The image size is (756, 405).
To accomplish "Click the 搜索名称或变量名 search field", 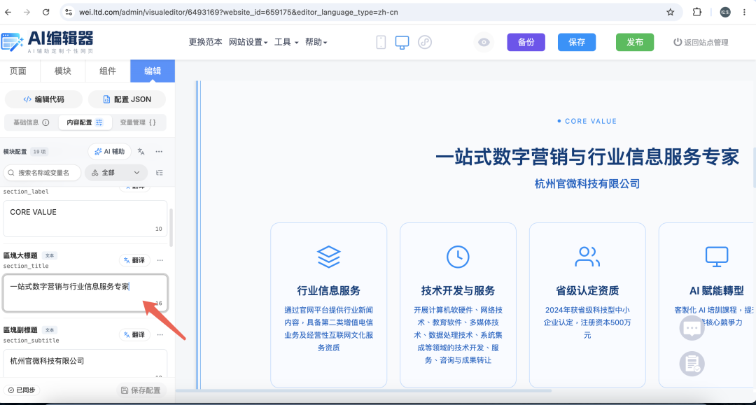I will pyautogui.click(x=43, y=172).
